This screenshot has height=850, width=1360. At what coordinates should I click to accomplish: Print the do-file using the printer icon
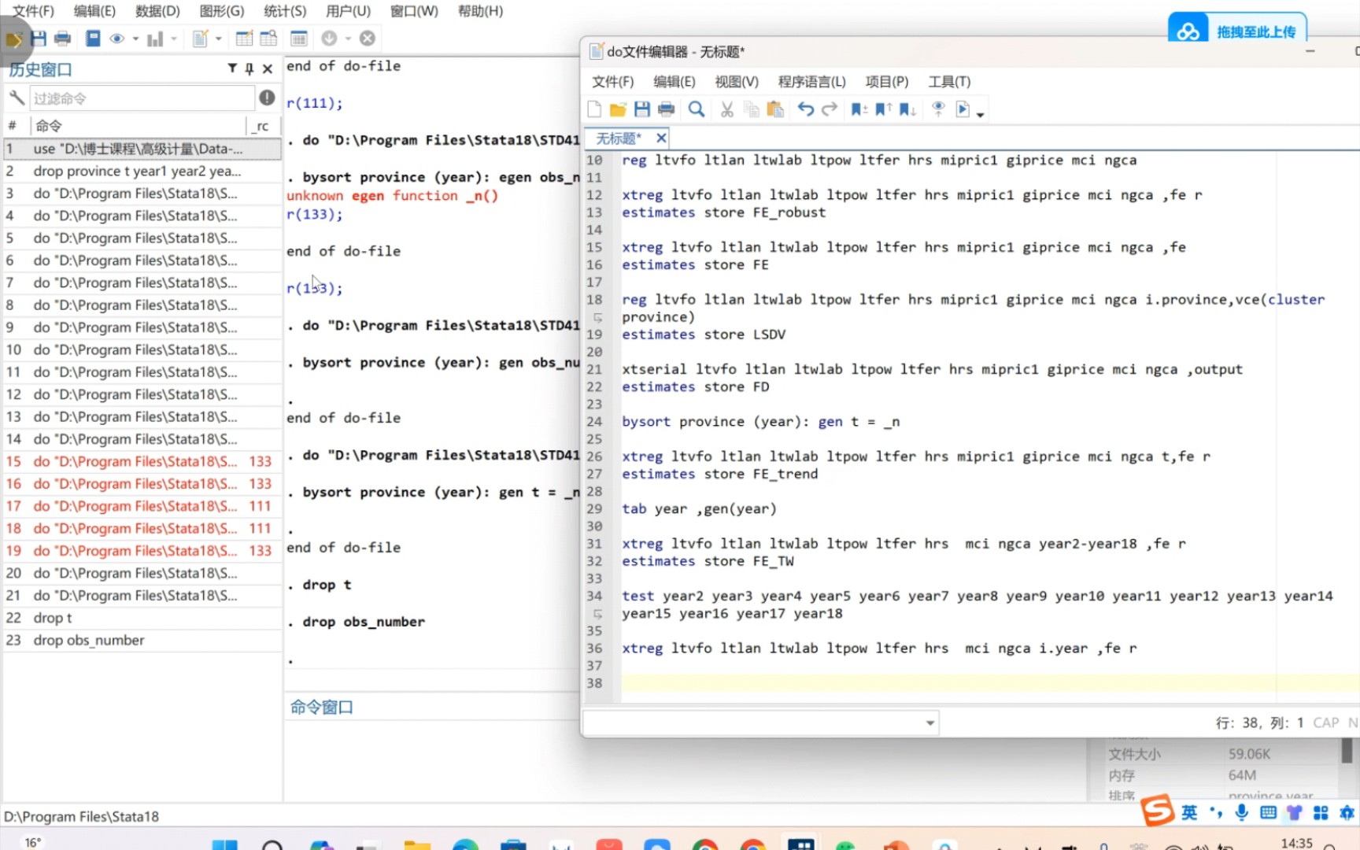pyautogui.click(x=666, y=109)
